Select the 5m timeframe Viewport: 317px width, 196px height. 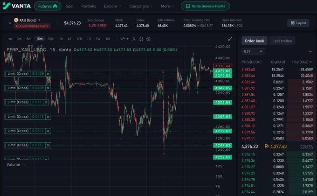click(29, 39)
